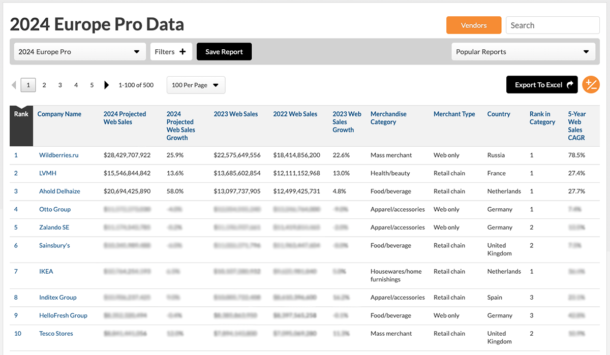Click Russia country cell
Image resolution: width=610 pixels, height=355 pixels.
[496, 155]
